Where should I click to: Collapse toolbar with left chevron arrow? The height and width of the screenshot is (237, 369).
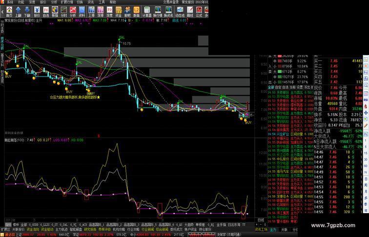click(2, 12)
